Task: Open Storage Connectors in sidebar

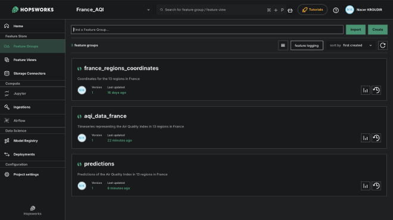Action: (x=33, y=74)
